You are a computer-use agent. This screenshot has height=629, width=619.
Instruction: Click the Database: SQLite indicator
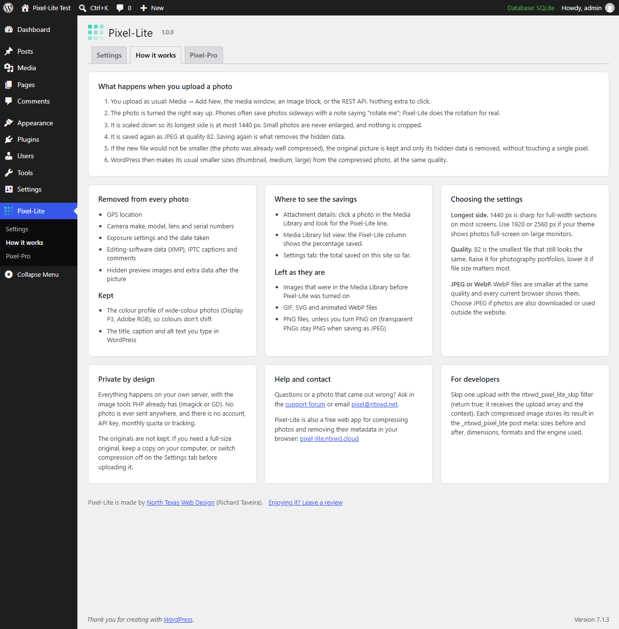pos(531,8)
